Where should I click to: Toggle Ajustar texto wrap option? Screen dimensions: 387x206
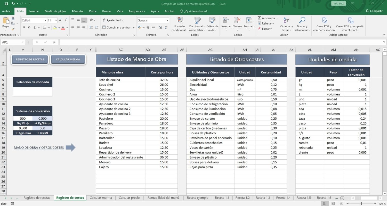[113, 20]
